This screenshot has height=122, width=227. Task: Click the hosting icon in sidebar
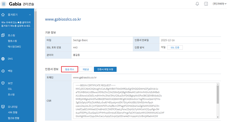click(3, 35)
